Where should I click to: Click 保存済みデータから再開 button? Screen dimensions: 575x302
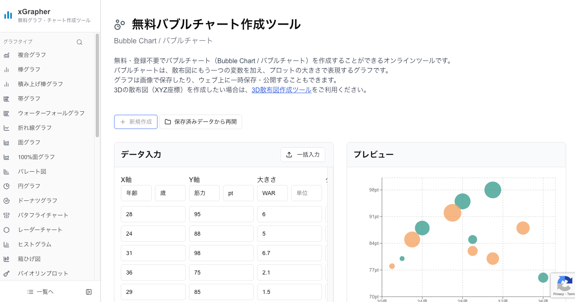201,122
